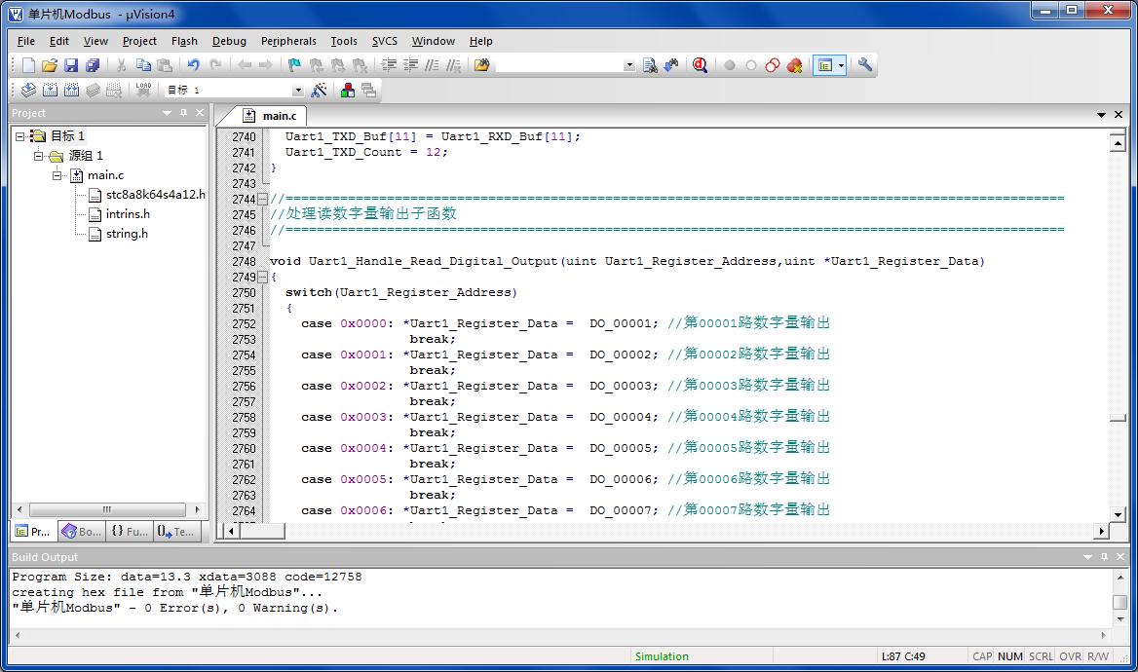The width and height of the screenshot is (1138, 672).
Task: Open the find text dropdown arrow
Action: (629, 65)
